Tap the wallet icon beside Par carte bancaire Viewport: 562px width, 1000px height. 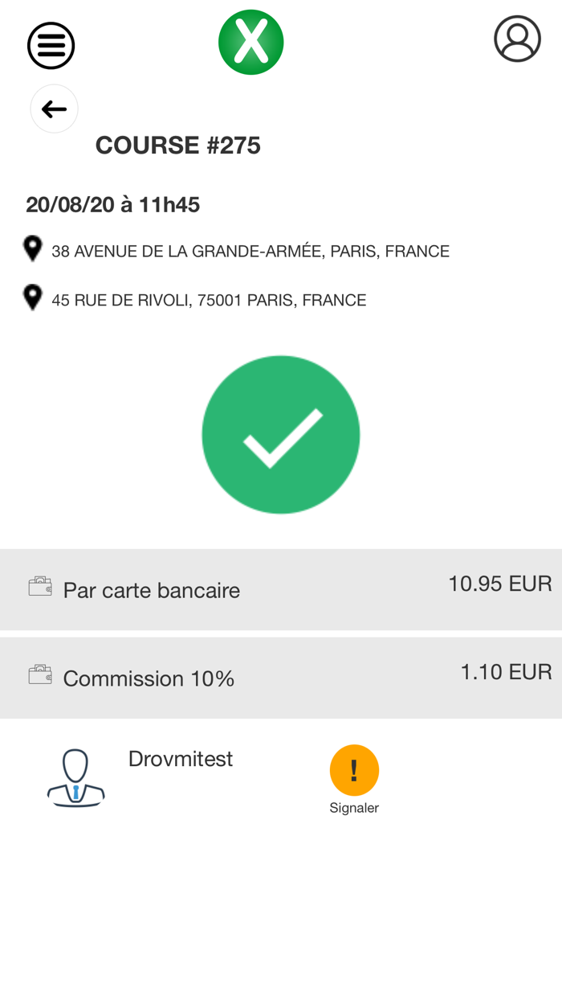point(40,587)
